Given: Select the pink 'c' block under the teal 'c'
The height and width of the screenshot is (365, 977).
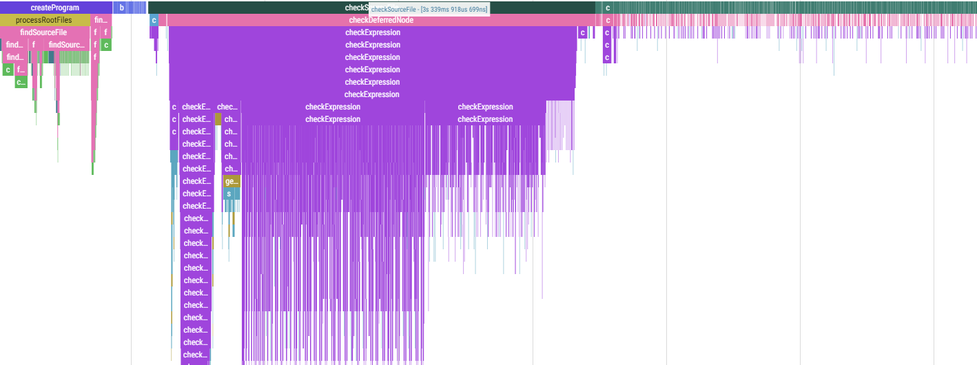Looking at the screenshot, I should (x=607, y=20).
